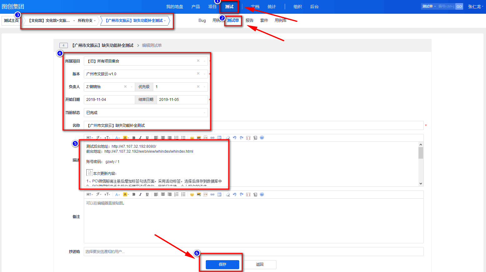Insert hyperlink in description editor
Viewport: 486px width, 272px height.
pyautogui.click(x=212, y=138)
